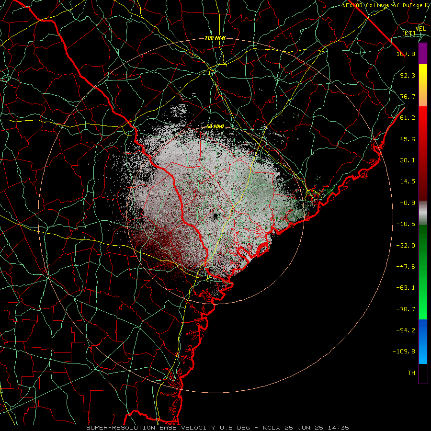This screenshot has width=431, height=431.
Task: Click the black radar site dot at center
Action: point(215,215)
